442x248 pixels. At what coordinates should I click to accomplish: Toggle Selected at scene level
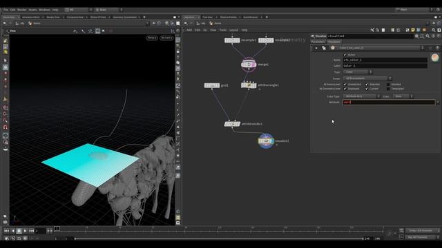[367, 84]
